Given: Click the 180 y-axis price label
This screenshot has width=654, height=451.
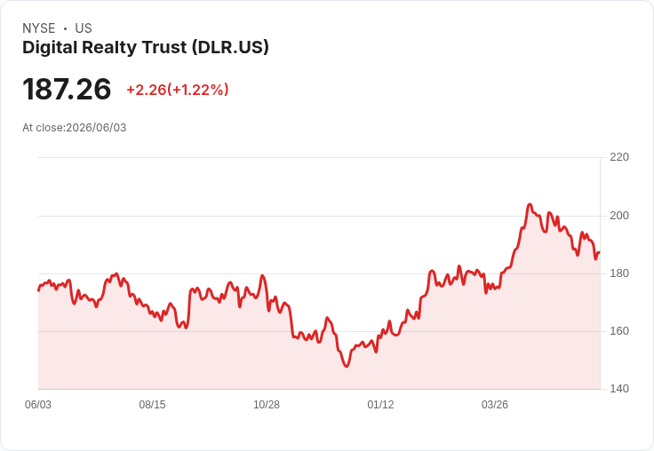Looking at the screenshot, I should click(619, 273).
